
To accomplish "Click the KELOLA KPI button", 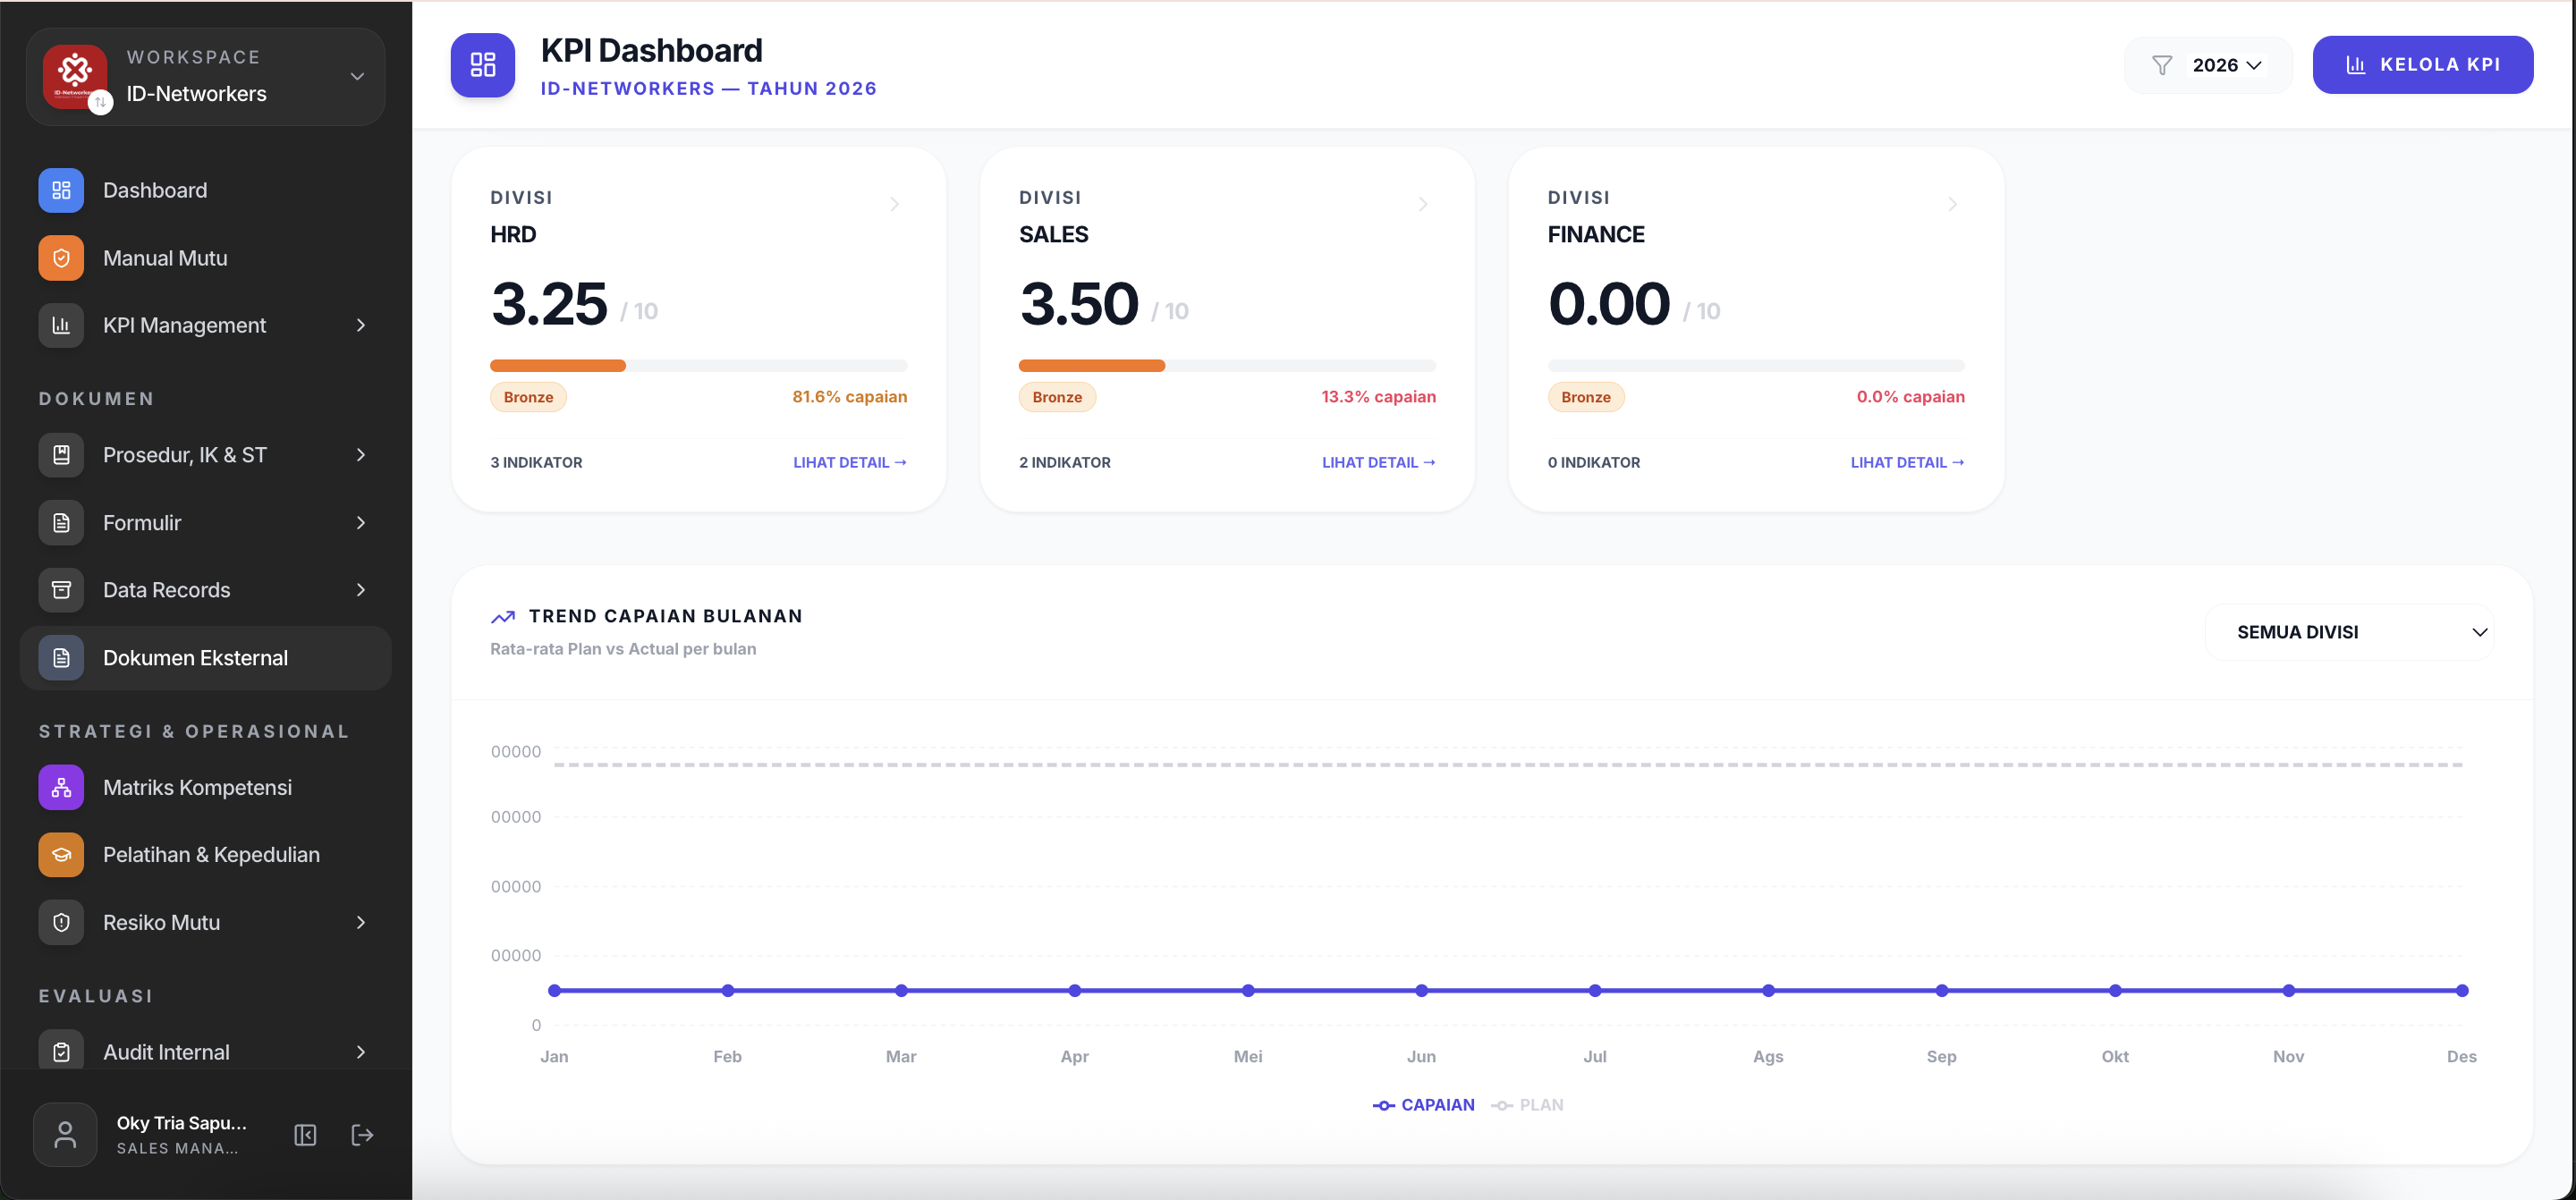I will click(2422, 65).
